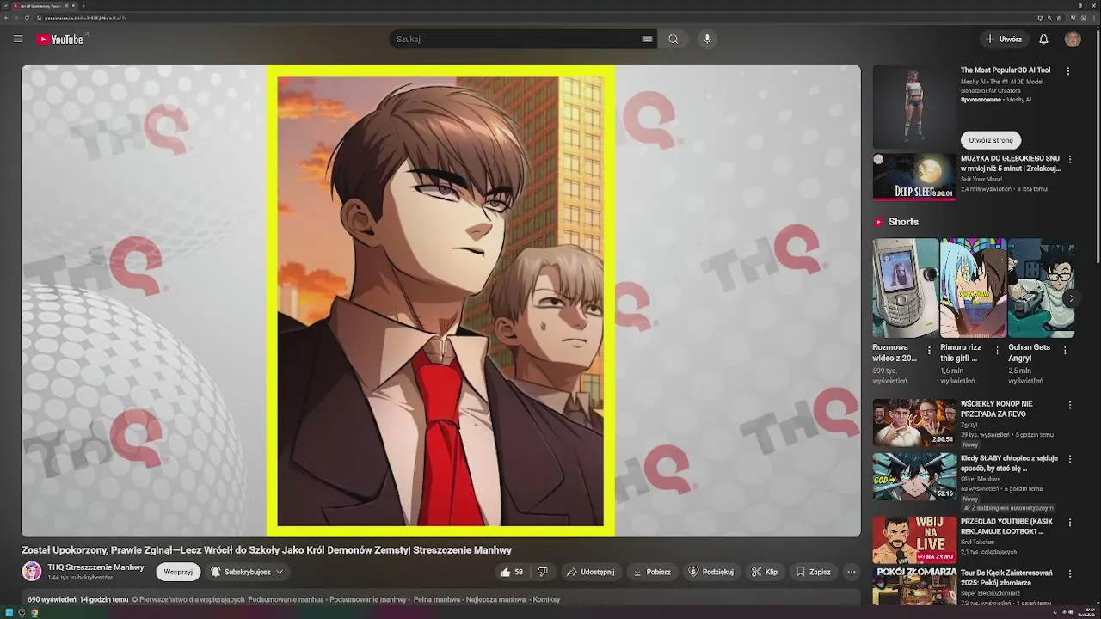The image size is (1101, 619).
Task: Click the magnifier search button
Action: pos(674,39)
